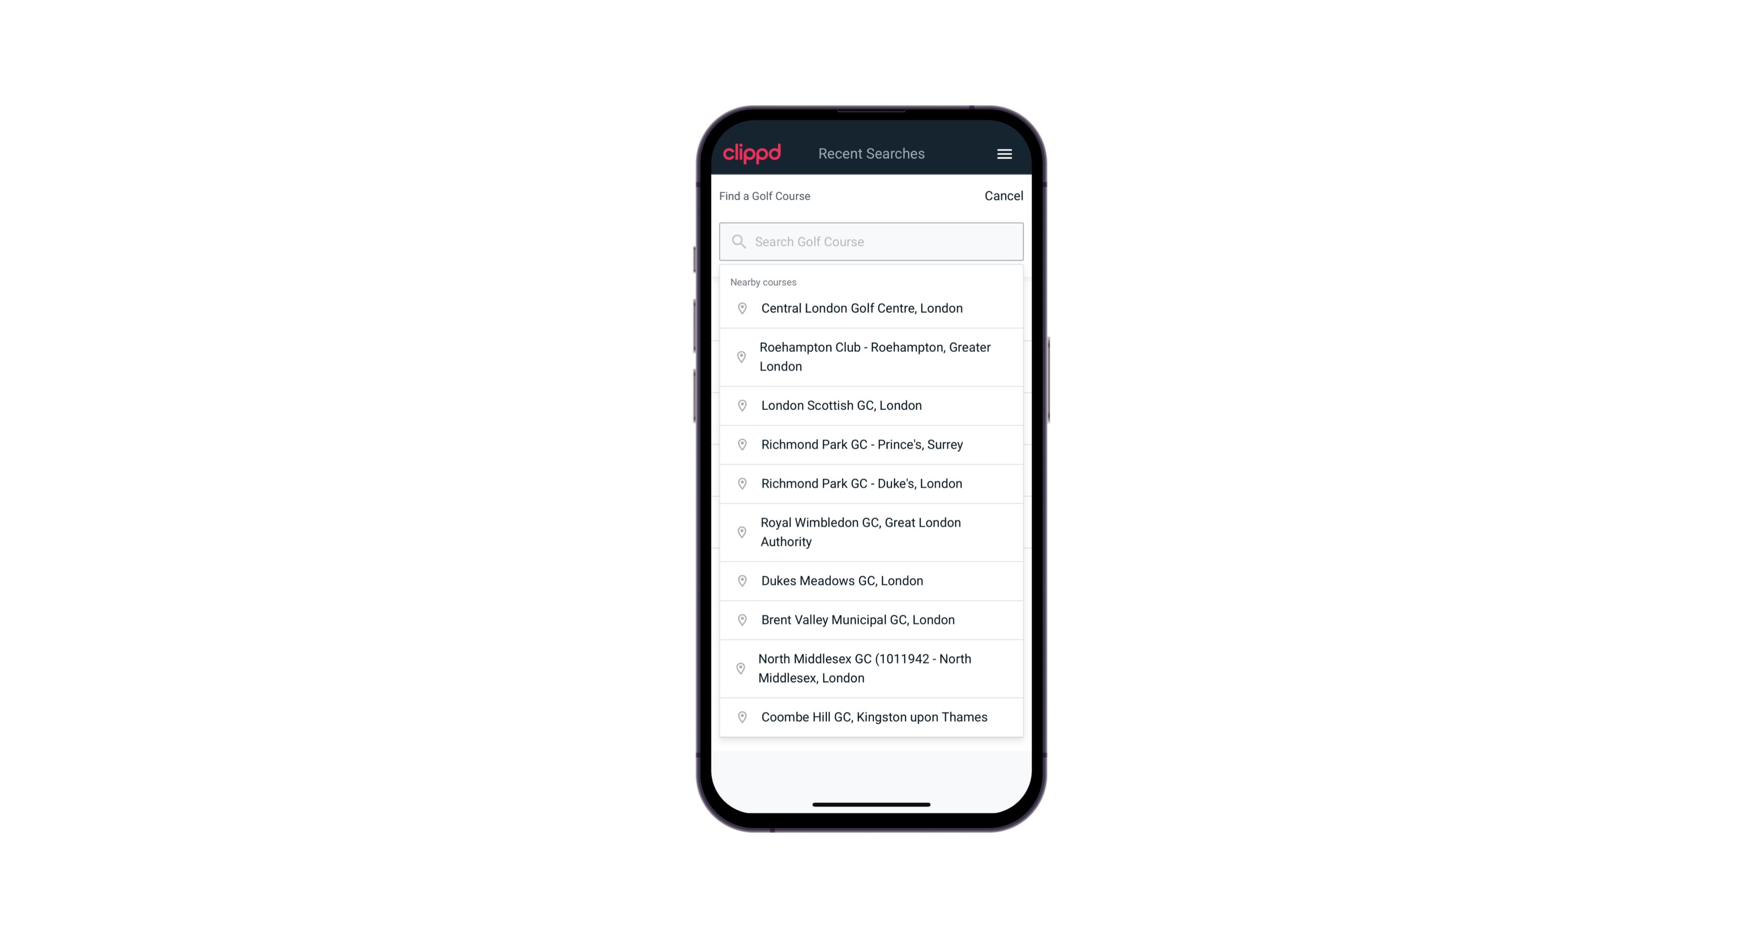The image size is (1744, 938).
Task: Select Dukes Meadows GC, London
Action: (x=871, y=580)
